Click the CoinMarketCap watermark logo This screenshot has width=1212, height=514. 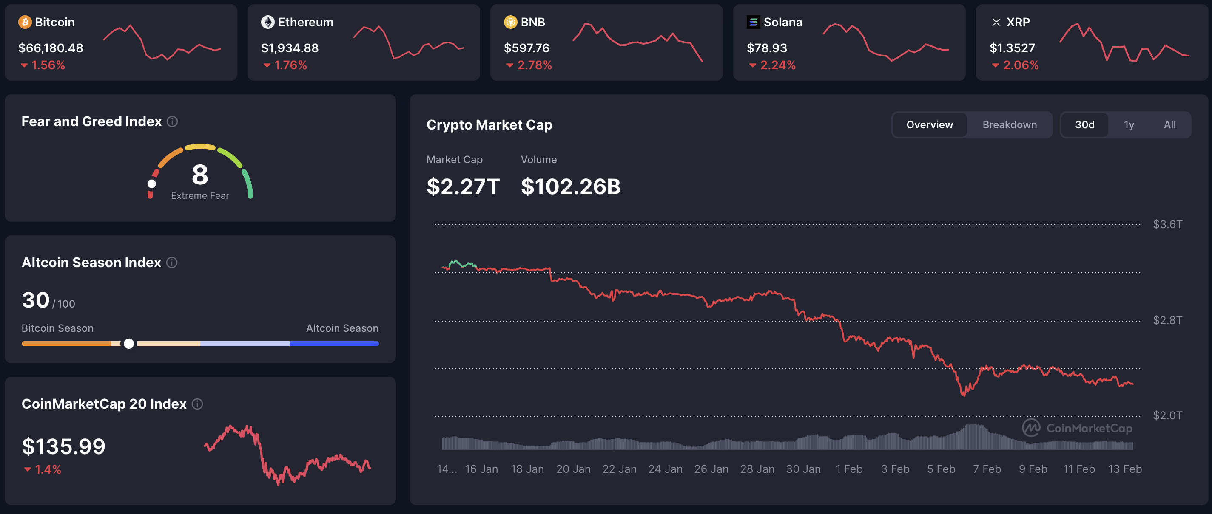click(1075, 428)
